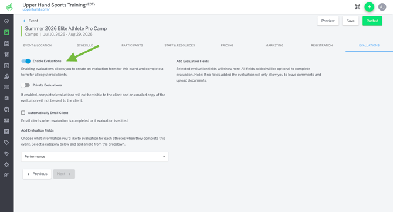Click the Event back link text
Viewport: 393px width, 212px height.
[x=33, y=21]
